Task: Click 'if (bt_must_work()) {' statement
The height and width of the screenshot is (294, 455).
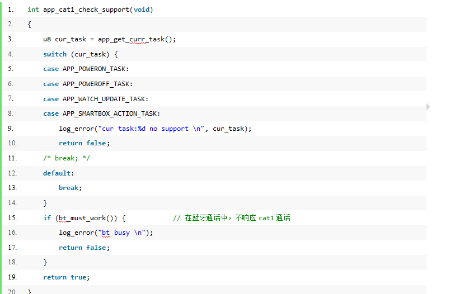Action: pos(85,218)
